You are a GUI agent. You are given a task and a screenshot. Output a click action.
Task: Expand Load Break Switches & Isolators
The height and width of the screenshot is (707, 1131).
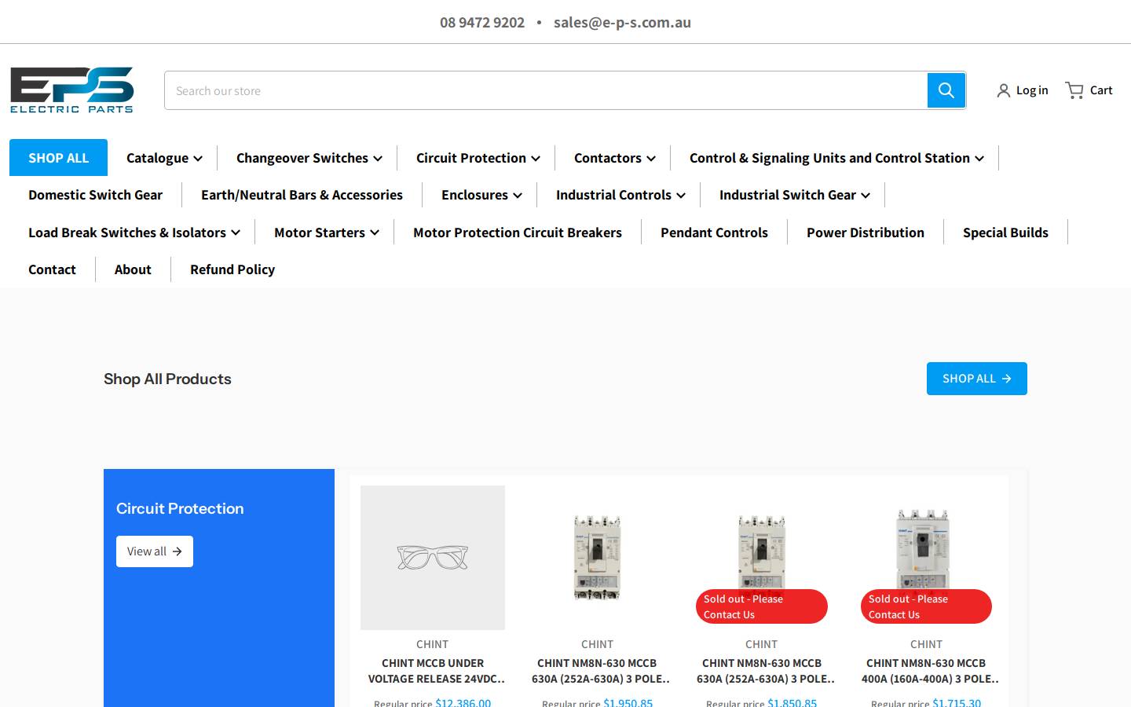(x=134, y=233)
